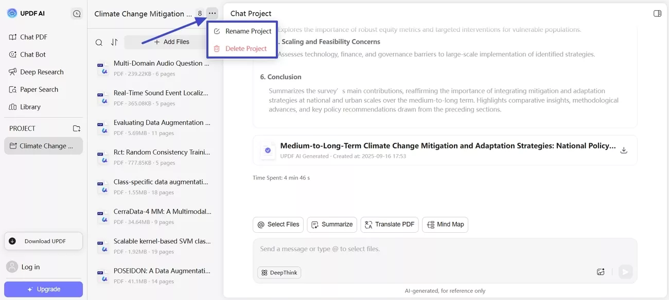Select Evaluating Data Augmentation file
This screenshot has height=300, width=669.
(x=154, y=128)
